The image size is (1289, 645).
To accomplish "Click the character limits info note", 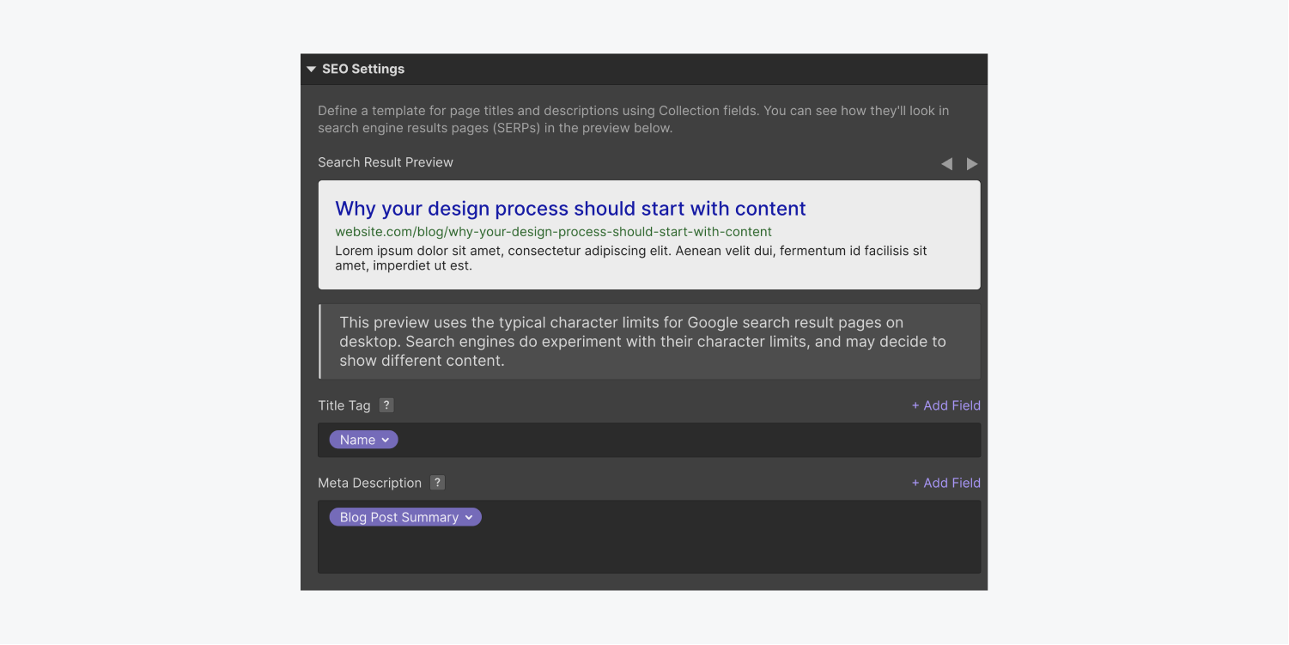I will (648, 341).
